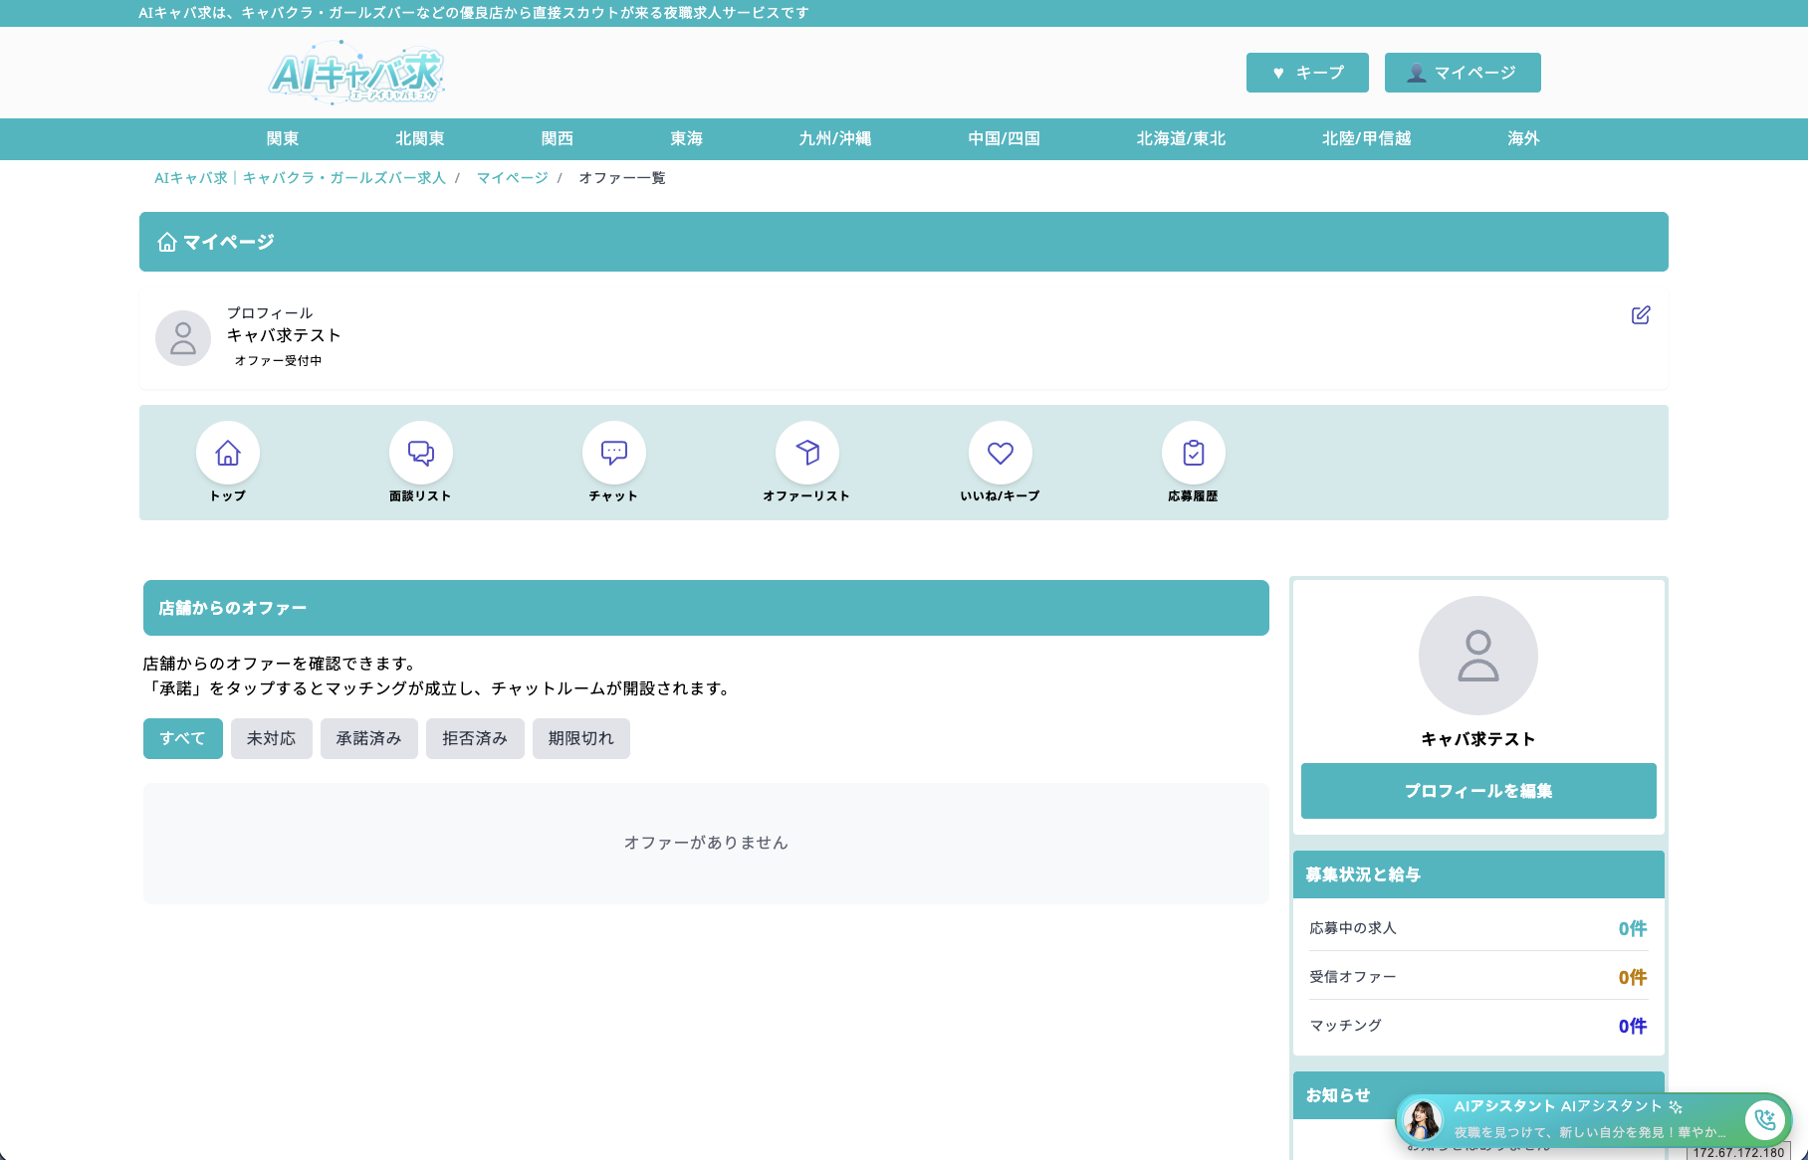
Task: Filter offers by 未対応
Action: click(271, 738)
